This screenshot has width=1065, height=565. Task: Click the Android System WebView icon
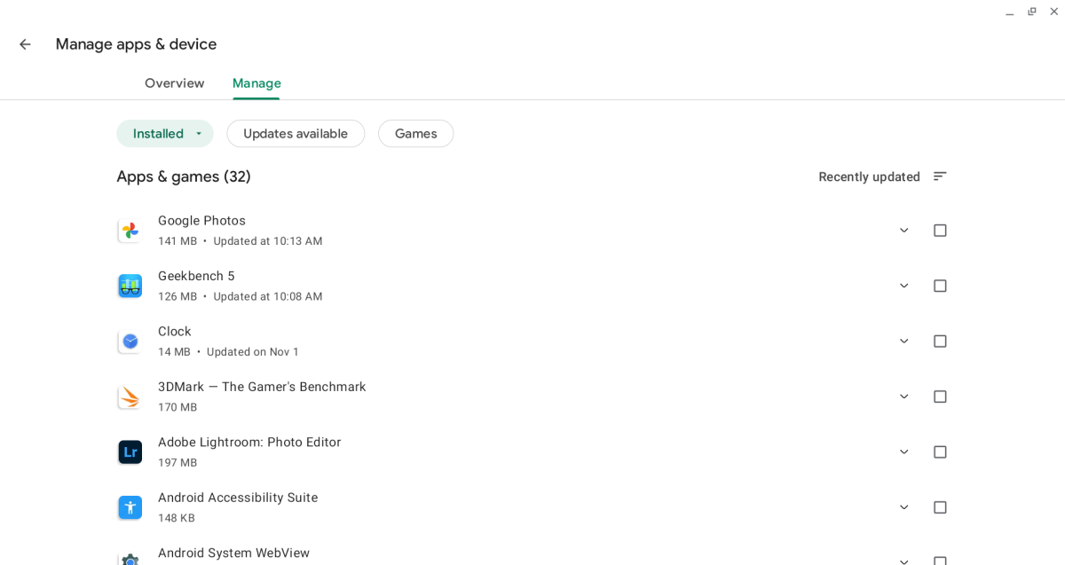pos(130,559)
